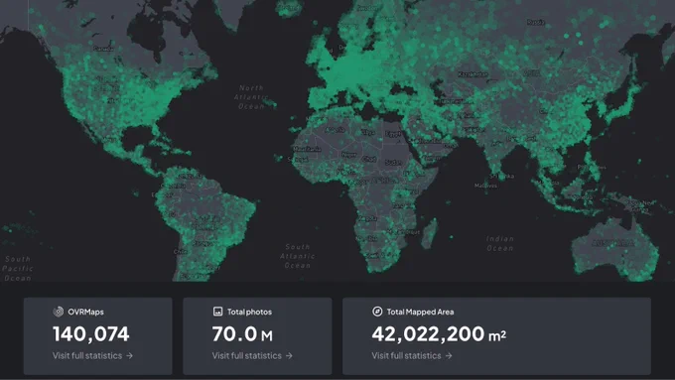Select the 70.0 M photos value

tap(242, 334)
